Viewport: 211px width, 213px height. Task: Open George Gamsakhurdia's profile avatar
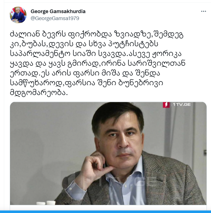(18, 15)
